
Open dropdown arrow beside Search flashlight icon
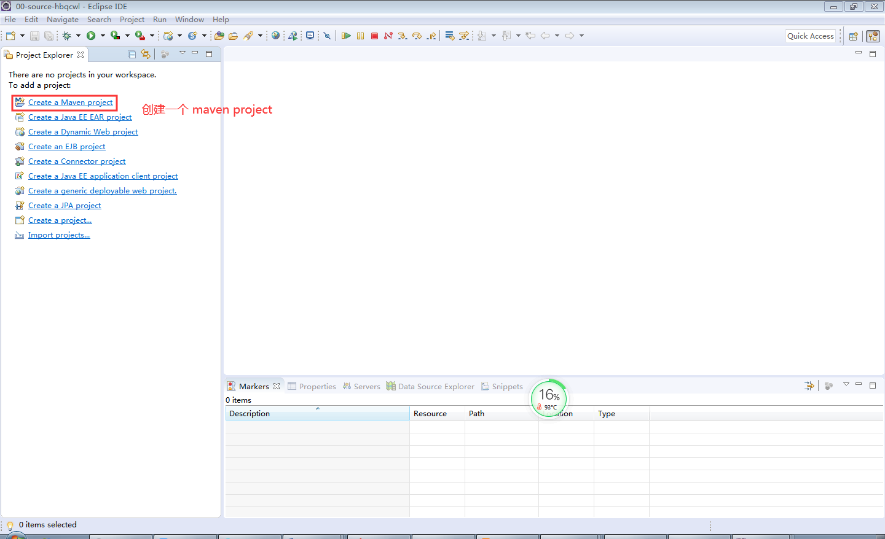[260, 36]
